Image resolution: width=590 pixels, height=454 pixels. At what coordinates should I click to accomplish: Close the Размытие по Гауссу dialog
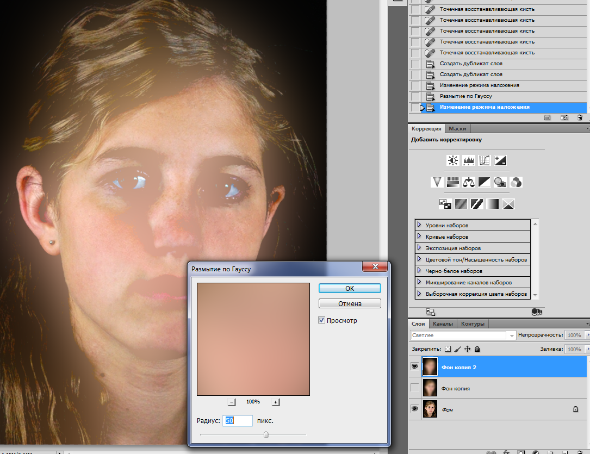tap(375, 266)
